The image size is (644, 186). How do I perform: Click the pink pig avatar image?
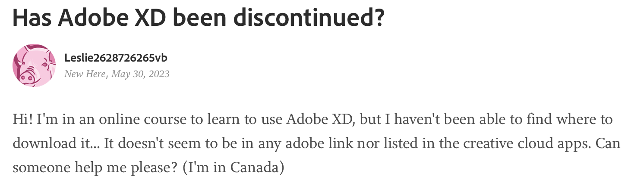[x=34, y=65]
